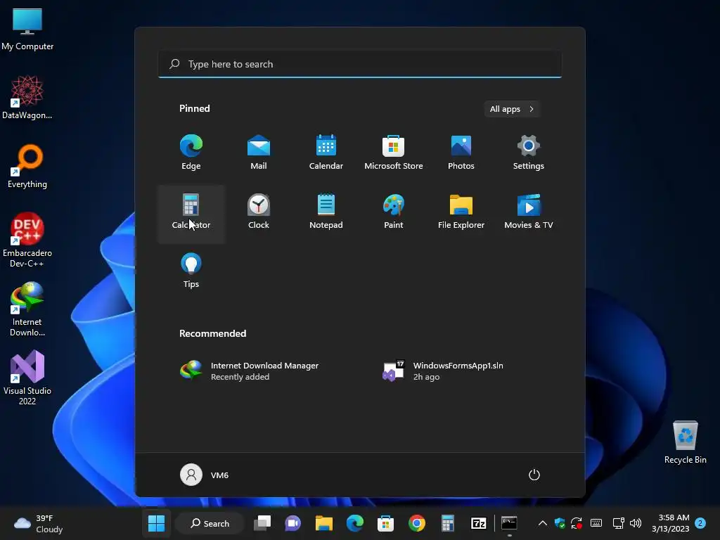Screen dimensions: 720x540
Task: Open recommended WindowsFormsApp1.sln file
Action: (444, 371)
